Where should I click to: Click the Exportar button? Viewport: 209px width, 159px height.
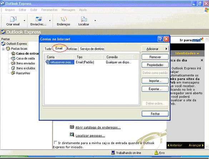coord(155,89)
